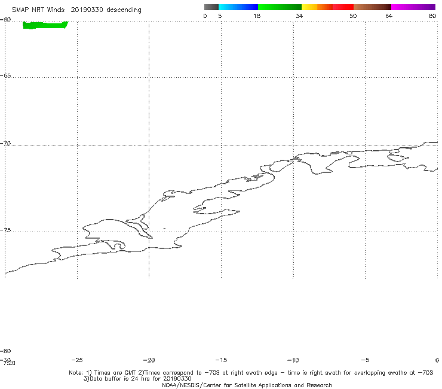Image resolution: width=442 pixels, height=389 pixels.
Task: Click the color bar label "34"
Action: pos(299,16)
